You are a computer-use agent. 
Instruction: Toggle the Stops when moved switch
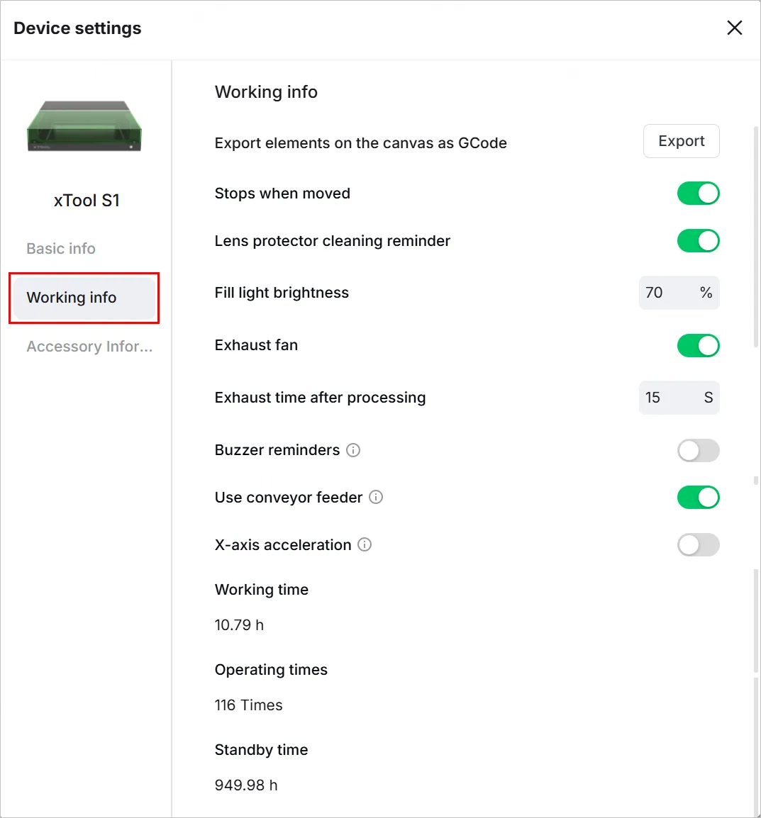699,194
